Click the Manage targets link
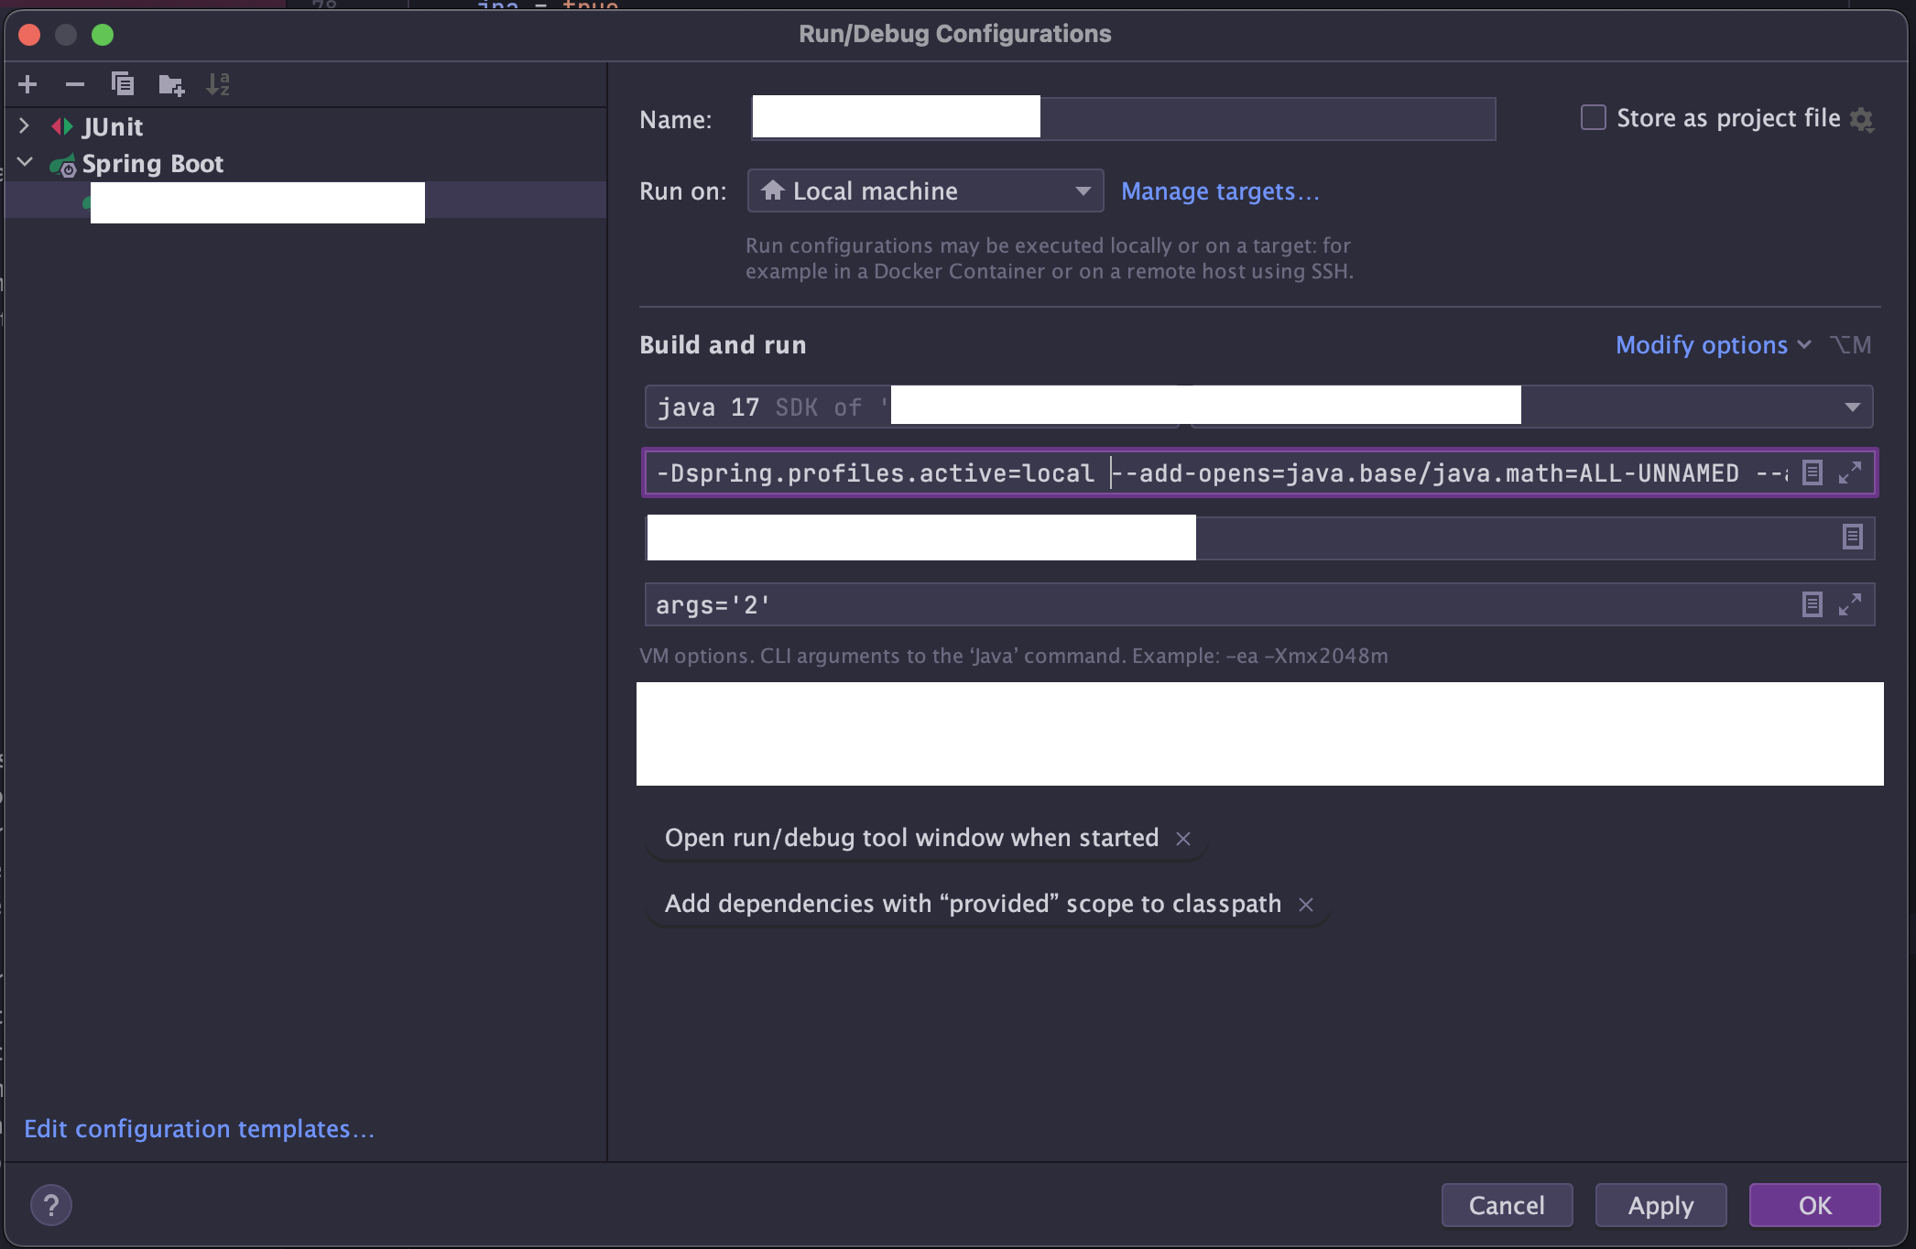This screenshot has width=1916, height=1249. tap(1220, 191)
